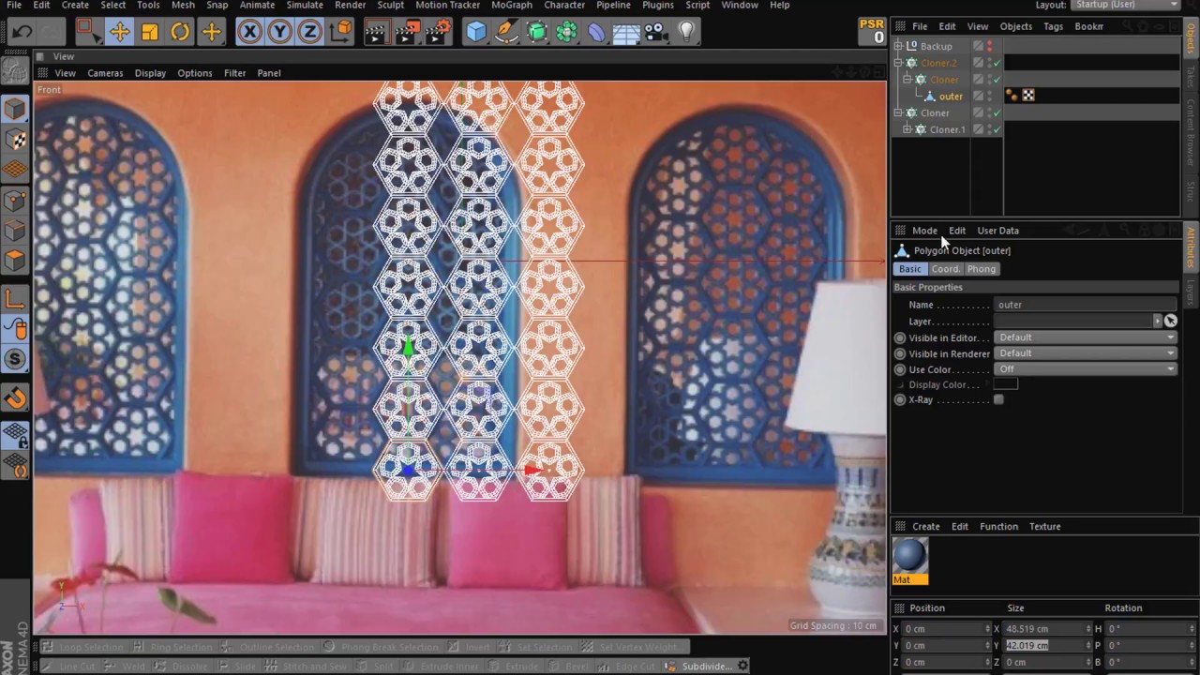This screenshot has height=675, width=1200.
Task: Select the Rotate tool
Action: [x=180, y=32]
